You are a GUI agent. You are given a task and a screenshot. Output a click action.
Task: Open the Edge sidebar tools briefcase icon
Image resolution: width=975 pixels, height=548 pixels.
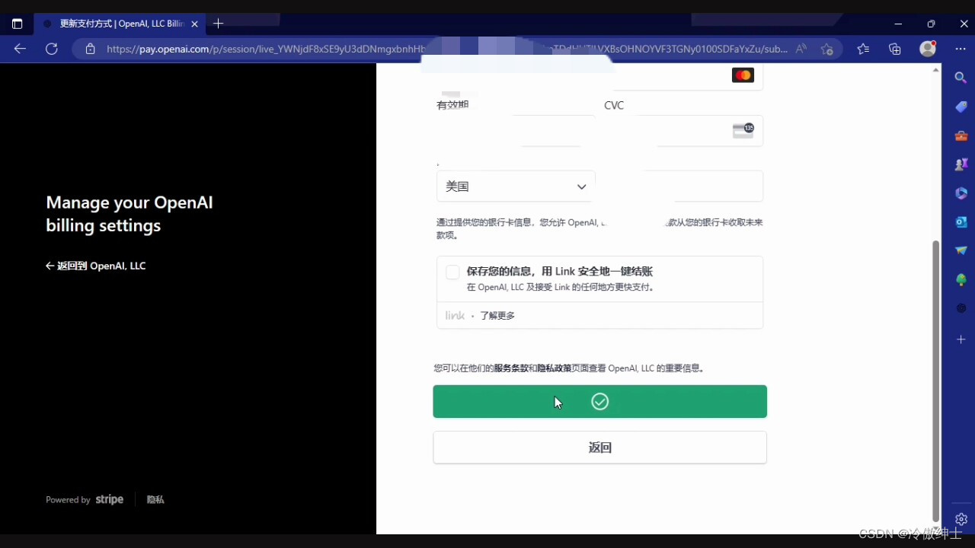click(961, 136)
